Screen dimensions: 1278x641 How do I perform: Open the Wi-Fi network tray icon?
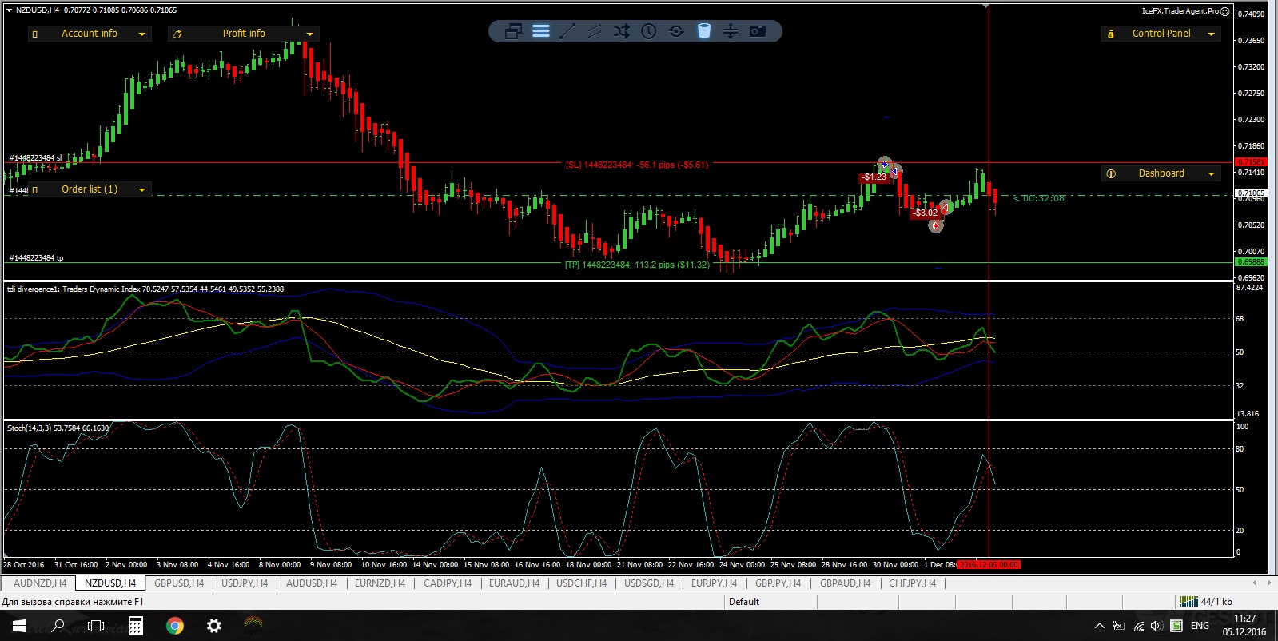coord(1138,626)
